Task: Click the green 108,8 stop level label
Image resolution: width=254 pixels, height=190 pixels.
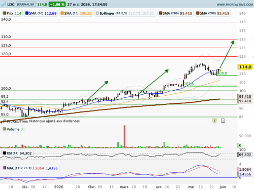Action: [x=223, y=73]
